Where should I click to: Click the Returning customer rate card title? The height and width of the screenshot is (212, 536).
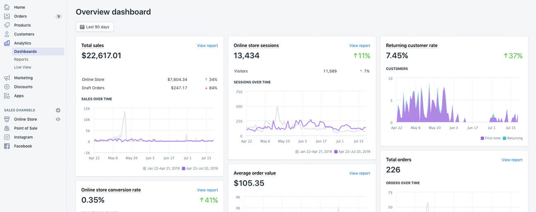click(x=411, y=45)
